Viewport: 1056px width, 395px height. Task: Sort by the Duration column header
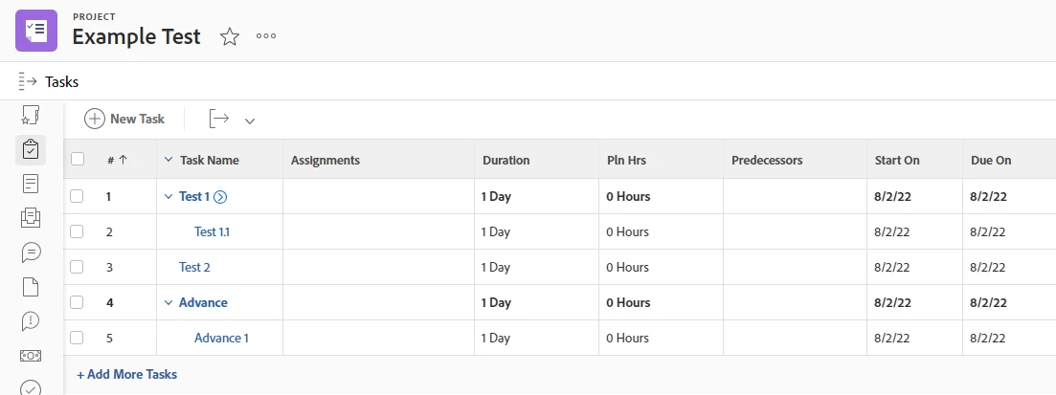click(x=506, y=160)
